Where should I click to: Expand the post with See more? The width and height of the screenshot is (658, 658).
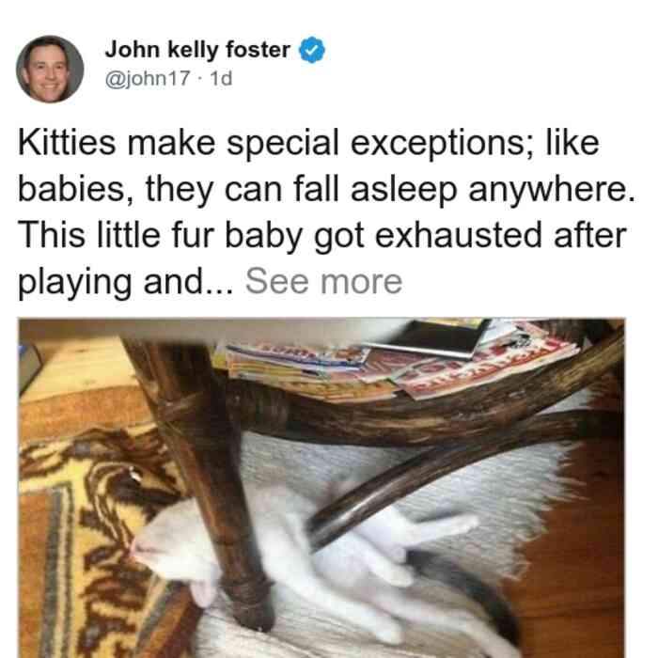(323, 282)
